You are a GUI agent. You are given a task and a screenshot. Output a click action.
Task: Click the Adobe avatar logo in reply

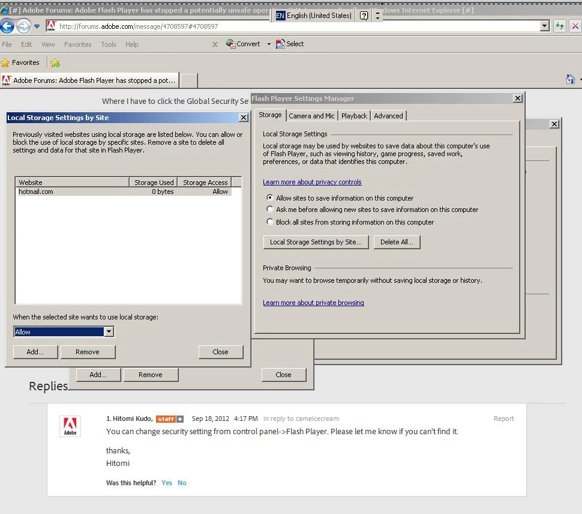click(x=70, y=426)
